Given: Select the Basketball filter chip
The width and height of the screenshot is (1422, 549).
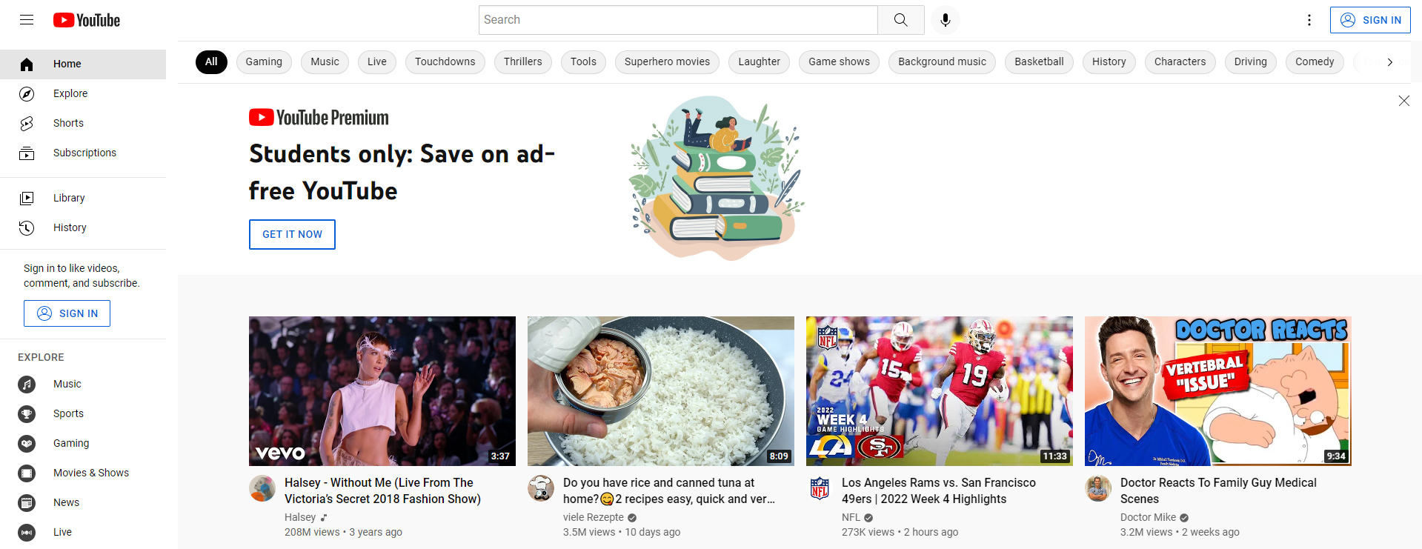Looking at the screenshot, I should coord(1039,62).
